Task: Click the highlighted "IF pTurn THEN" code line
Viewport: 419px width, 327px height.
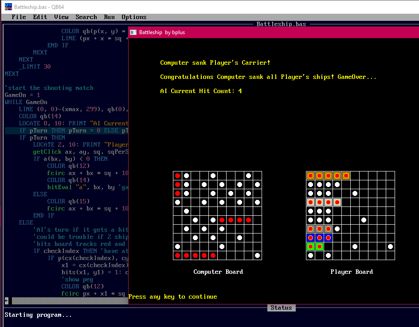Action: (67, 131)
